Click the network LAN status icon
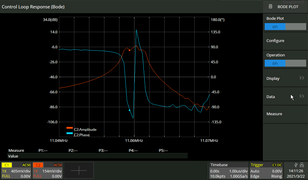The height and width of the screenshot is (180, 308). (x=302, y=165)
